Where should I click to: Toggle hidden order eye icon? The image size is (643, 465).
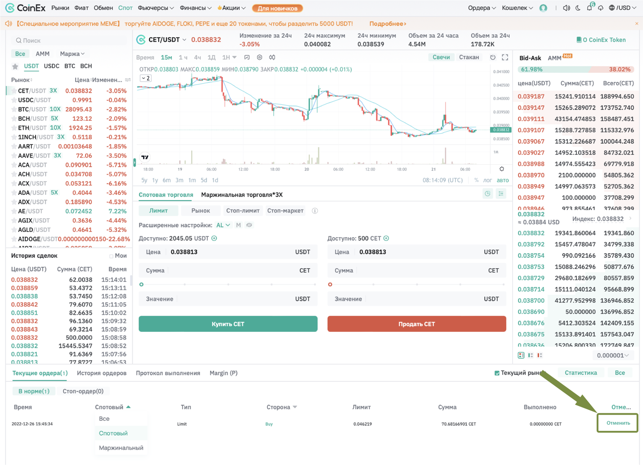click(249, 225)
